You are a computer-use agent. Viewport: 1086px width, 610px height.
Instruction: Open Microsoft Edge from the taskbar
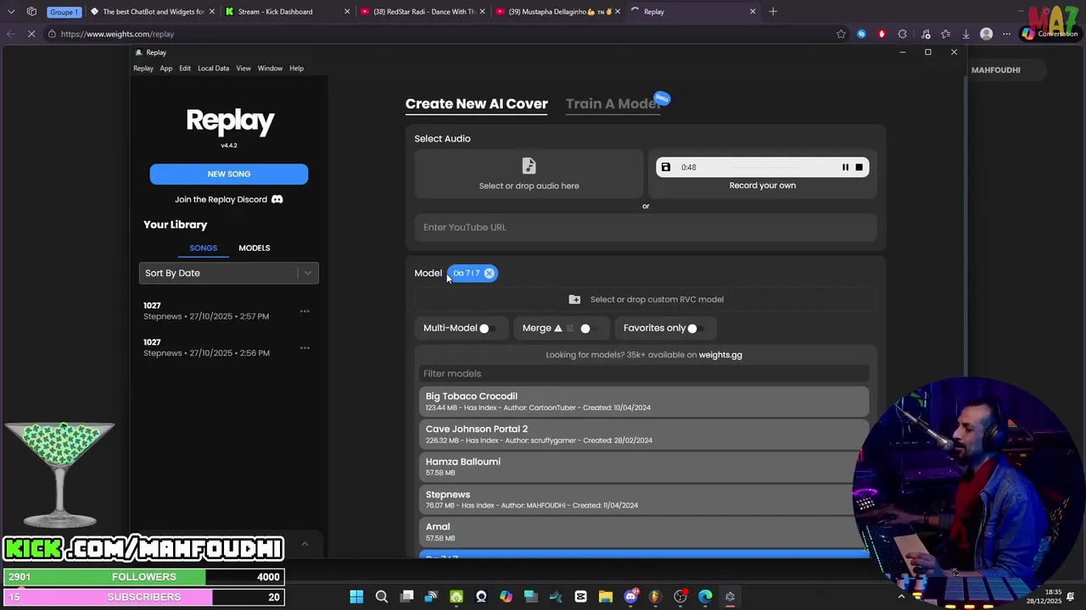point(705,596)
